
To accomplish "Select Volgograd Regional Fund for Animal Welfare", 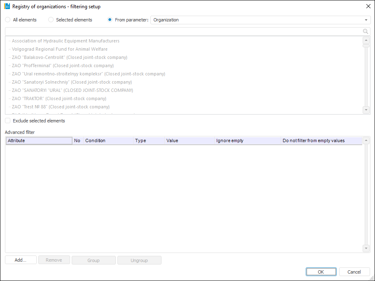I will click(x=60, y=49).
